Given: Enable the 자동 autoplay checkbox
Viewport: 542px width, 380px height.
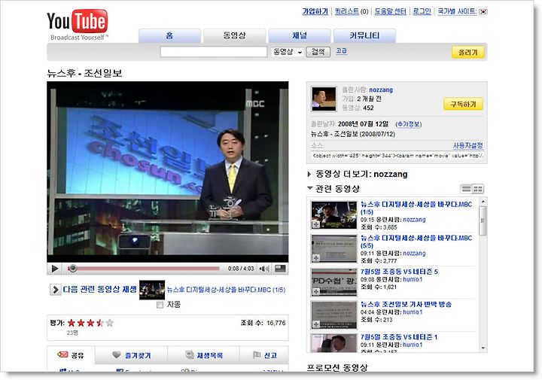Looking at the screenshot, I should 160,305.
